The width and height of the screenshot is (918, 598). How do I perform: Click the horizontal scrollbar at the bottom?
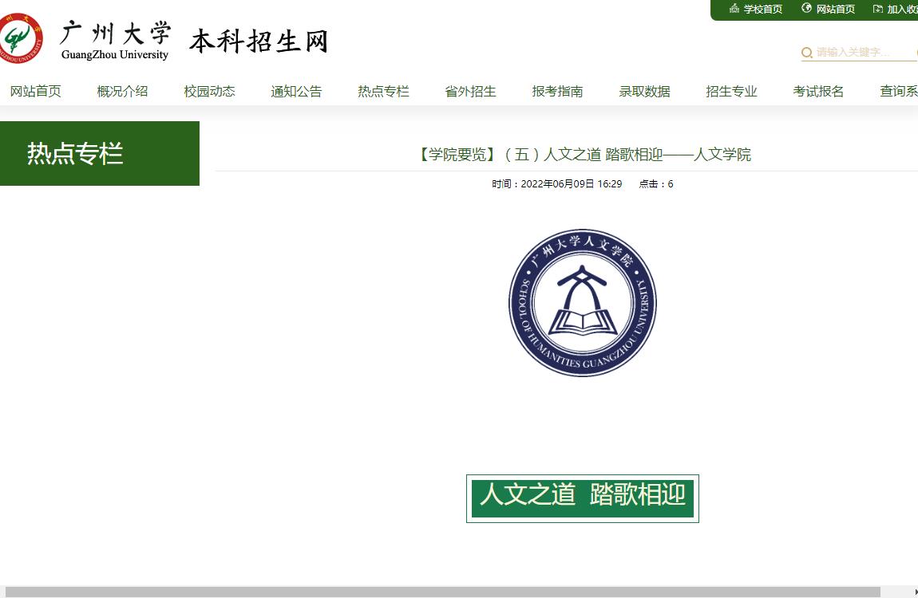[x=442, y=592]
